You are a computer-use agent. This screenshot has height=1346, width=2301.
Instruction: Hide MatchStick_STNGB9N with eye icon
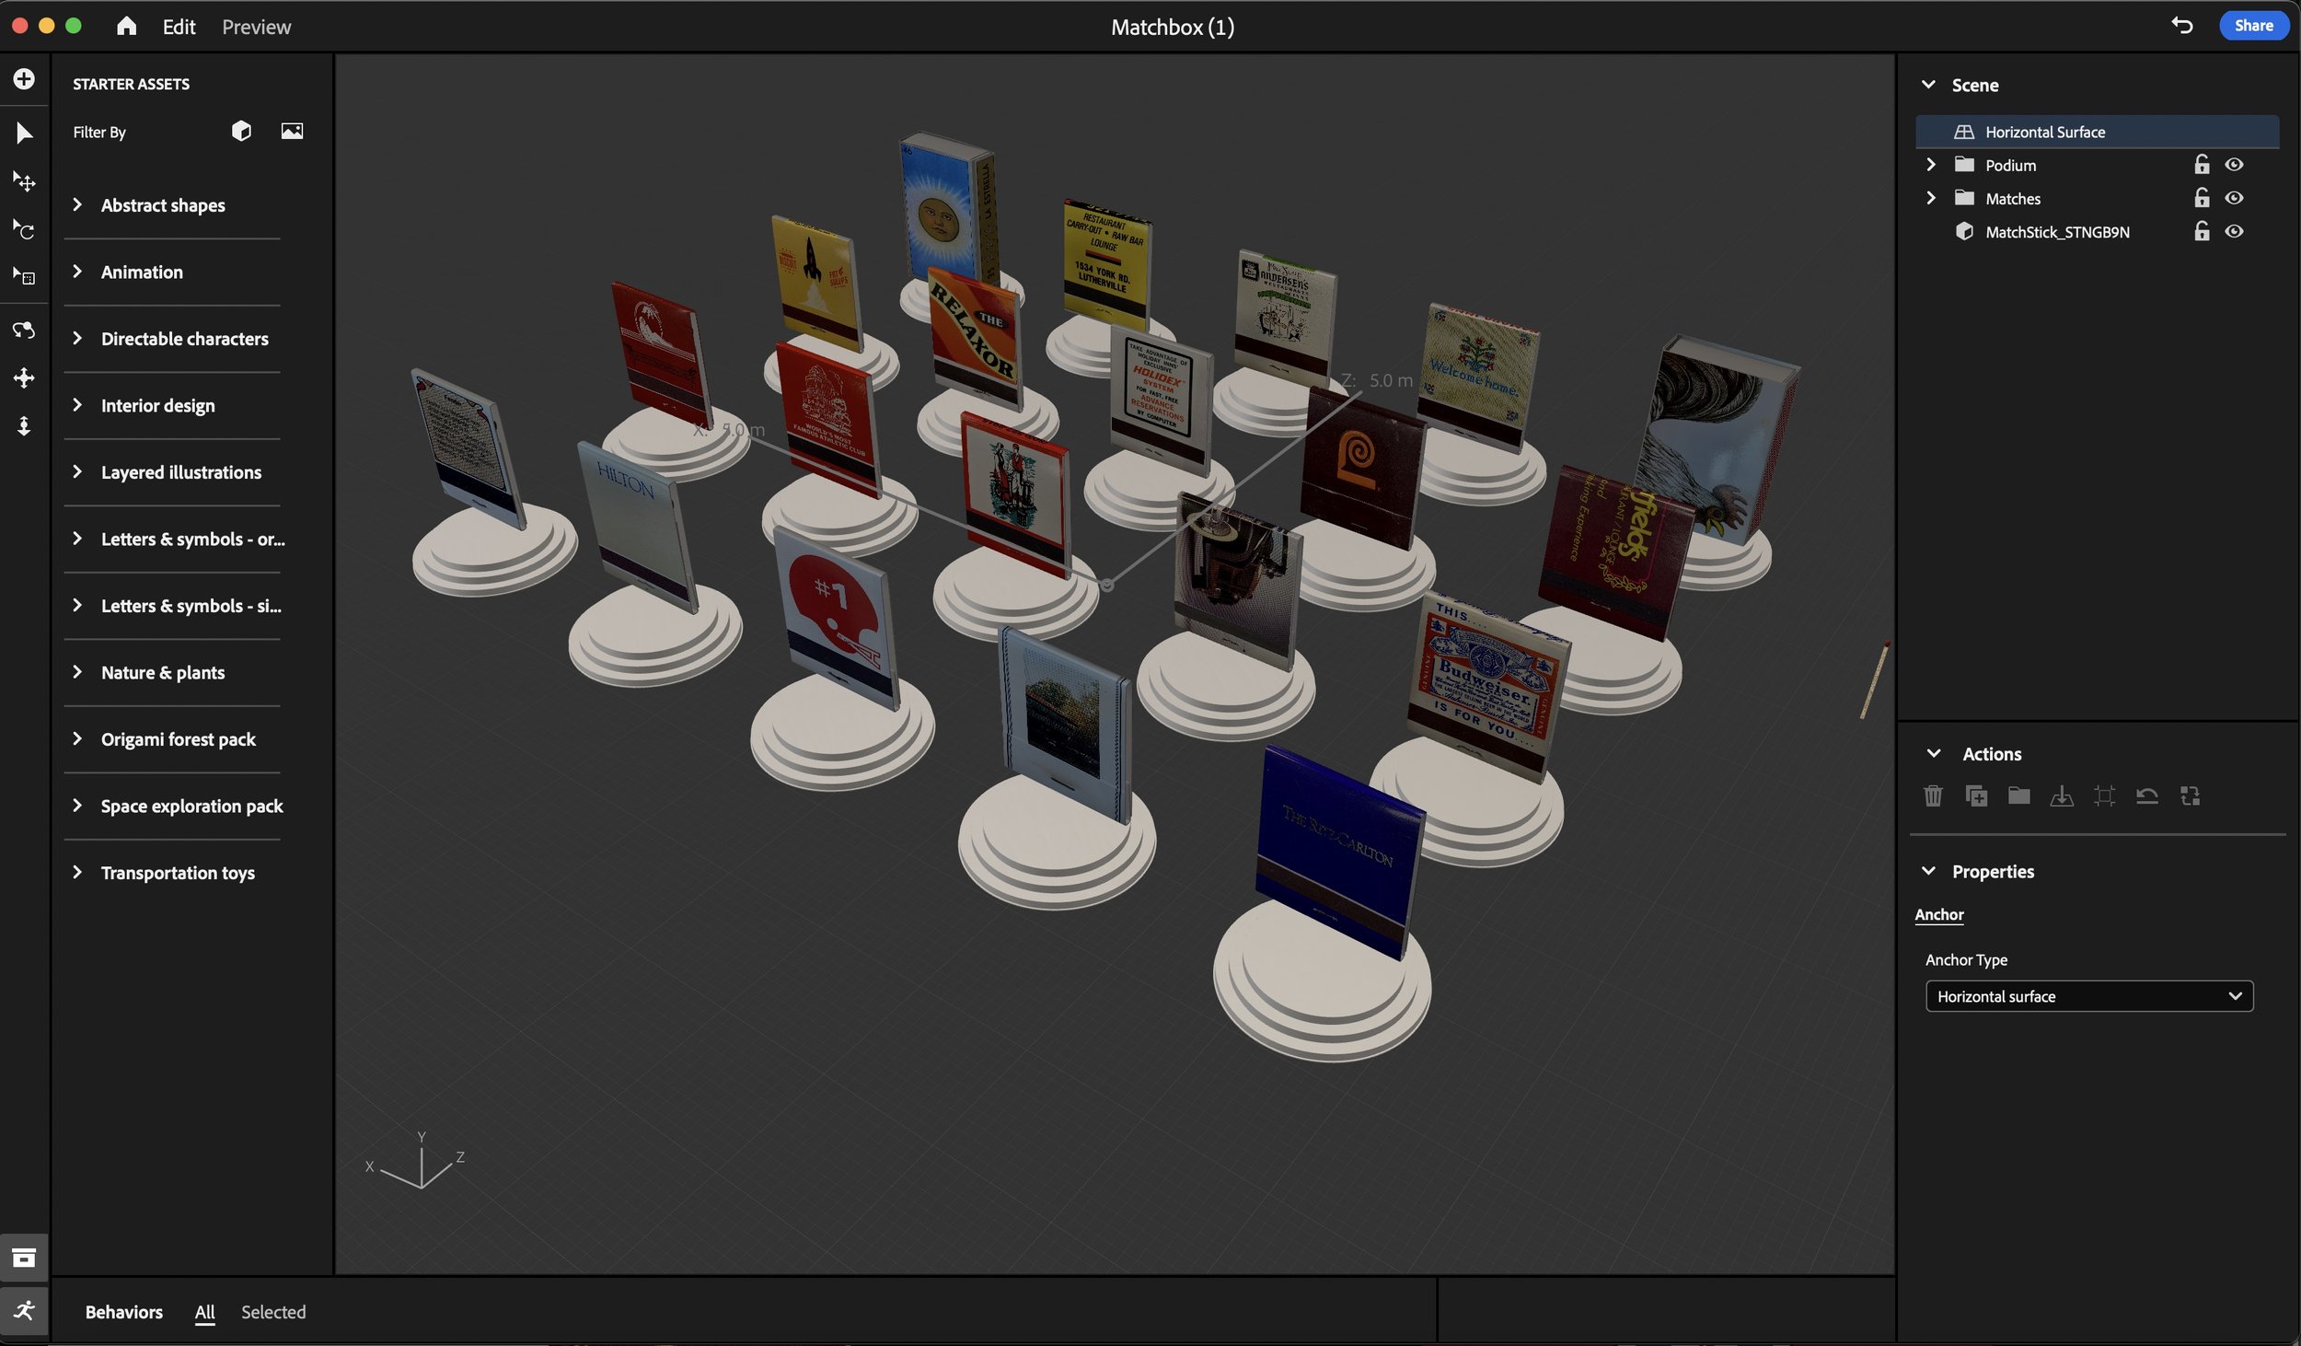point(2234,231)
